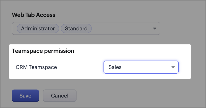Click the Web Tab Access dropdown arrow

pyautogui.click(x=154, y=29)
